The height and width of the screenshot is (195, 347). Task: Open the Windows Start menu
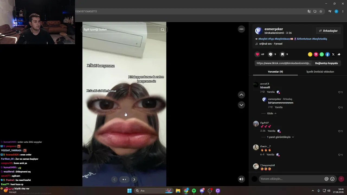click(x=129, y=191)
